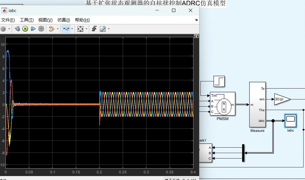Click the The output port label
The width and height of the screenshot is (305, 180).
262,110
